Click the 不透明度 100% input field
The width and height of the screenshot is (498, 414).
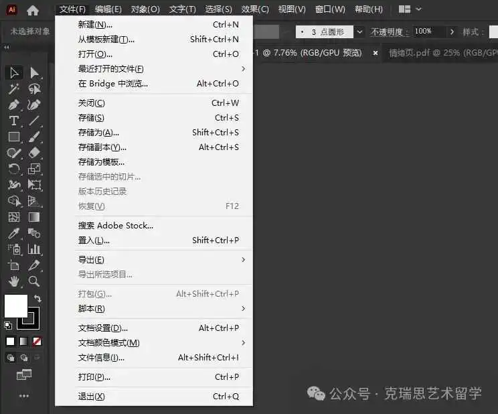click(x=427, y=31)
